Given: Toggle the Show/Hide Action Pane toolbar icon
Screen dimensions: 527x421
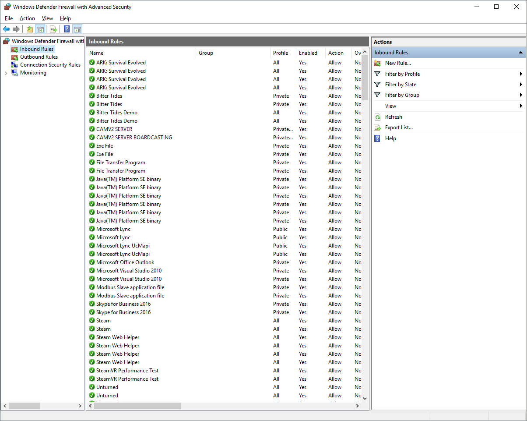Looking at the screenshot, I should pyautogui.click(x=77, y=29).
